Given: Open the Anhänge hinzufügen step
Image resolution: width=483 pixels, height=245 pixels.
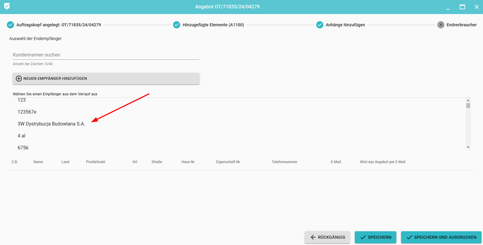Looking at the screenshot, I should point(345,25).
